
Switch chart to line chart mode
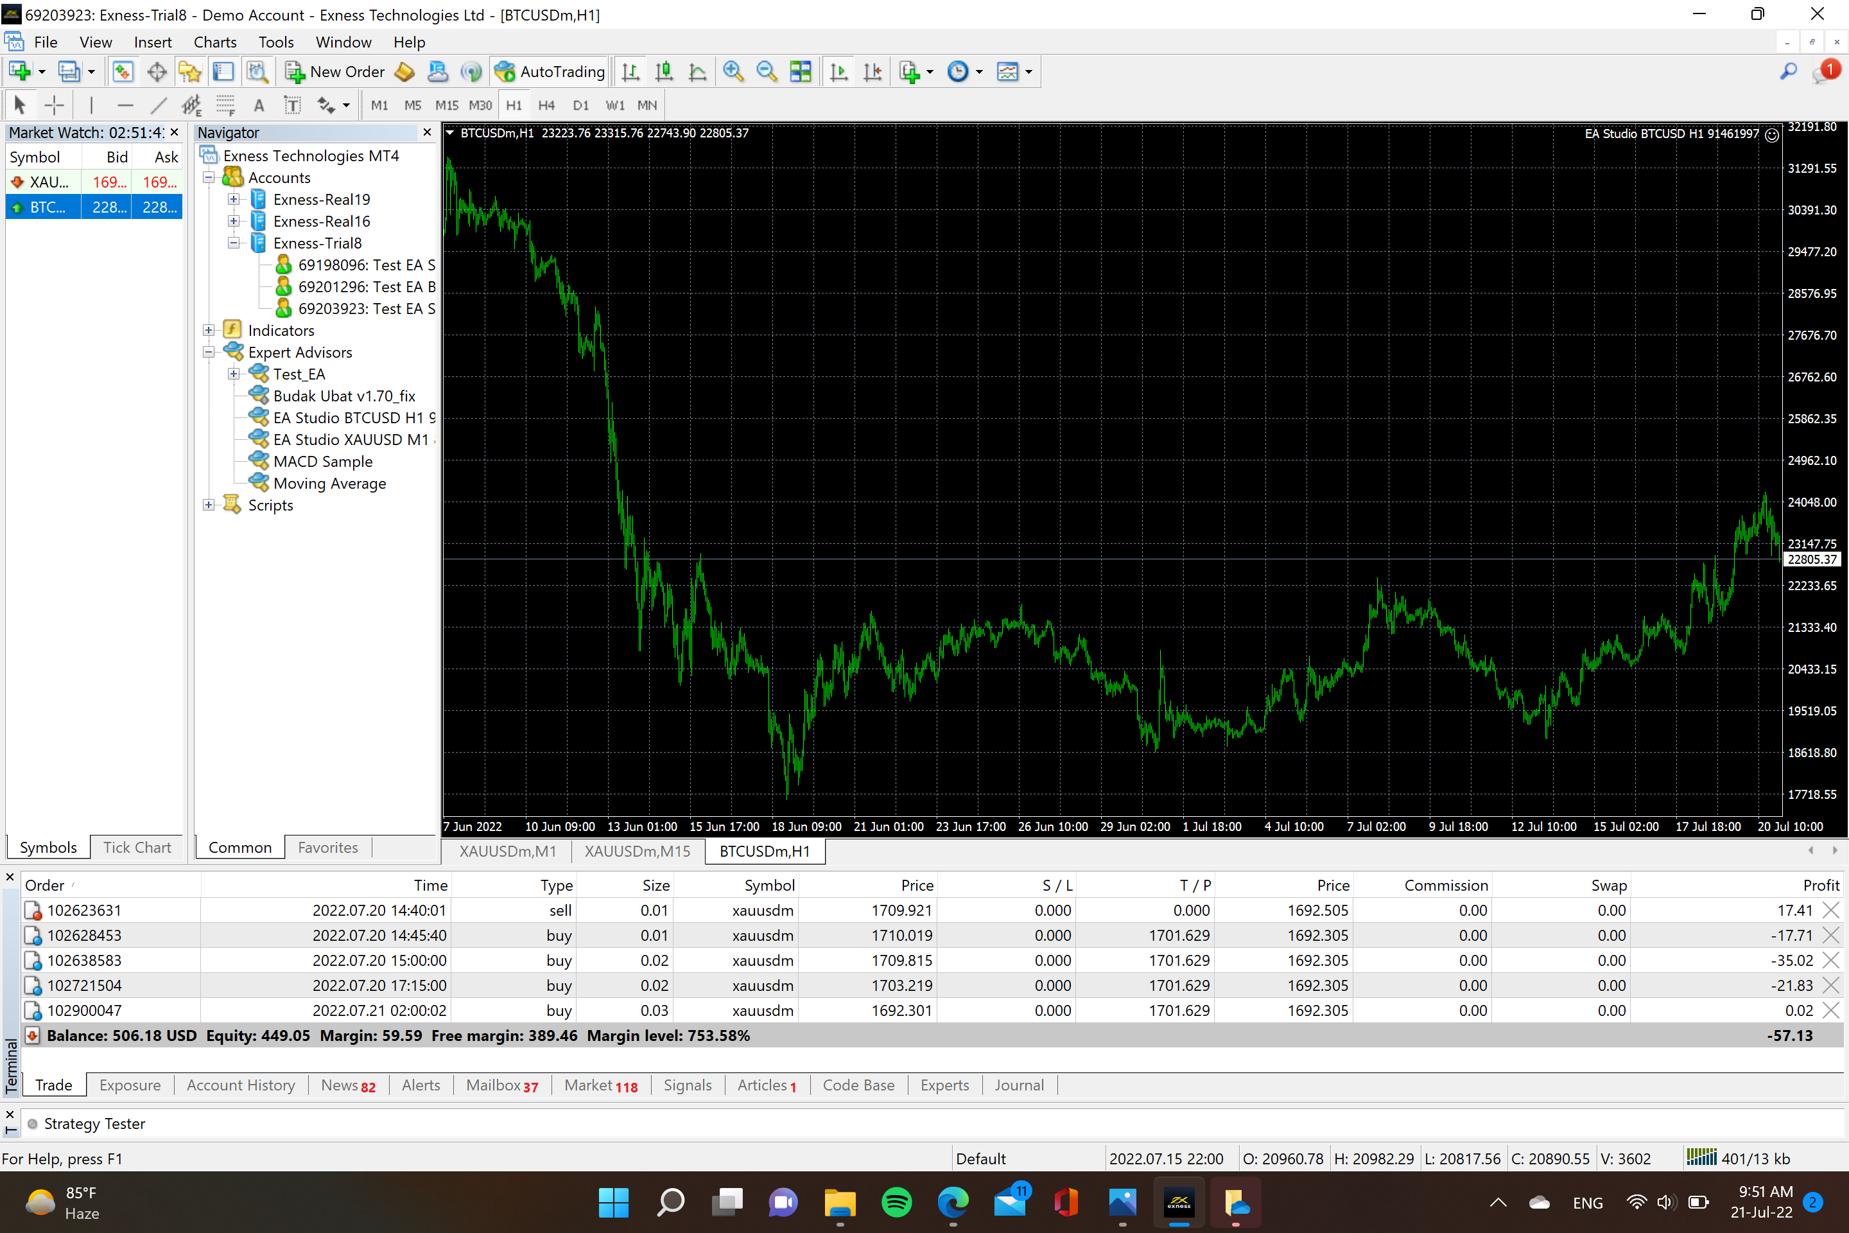(697, 71)
